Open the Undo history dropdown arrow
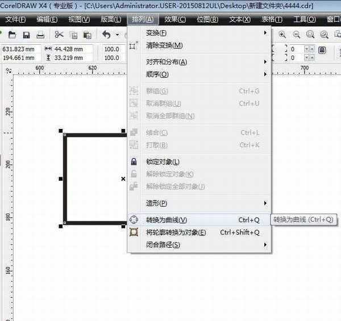Viewport: 341px width, 321px height. pos(117,35)
